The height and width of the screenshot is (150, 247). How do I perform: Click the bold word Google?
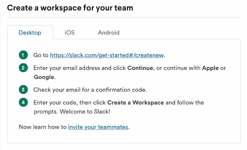pos(44,77)
